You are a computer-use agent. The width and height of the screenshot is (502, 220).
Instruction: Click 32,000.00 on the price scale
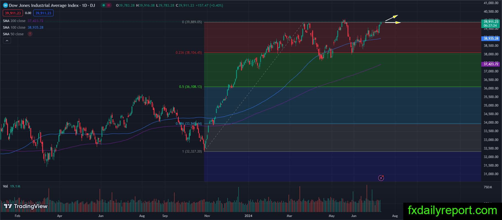point(491,157)
